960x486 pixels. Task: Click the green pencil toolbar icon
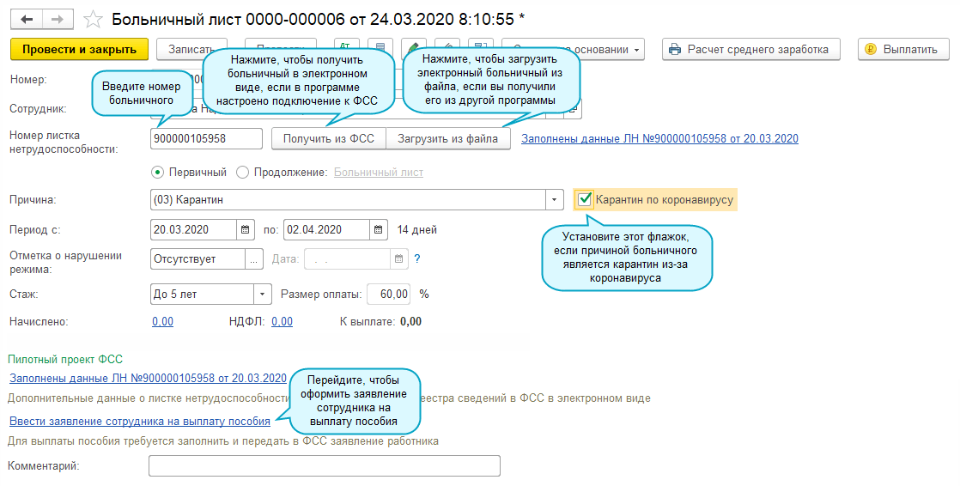pyautogui.click(x=413, y=46)
